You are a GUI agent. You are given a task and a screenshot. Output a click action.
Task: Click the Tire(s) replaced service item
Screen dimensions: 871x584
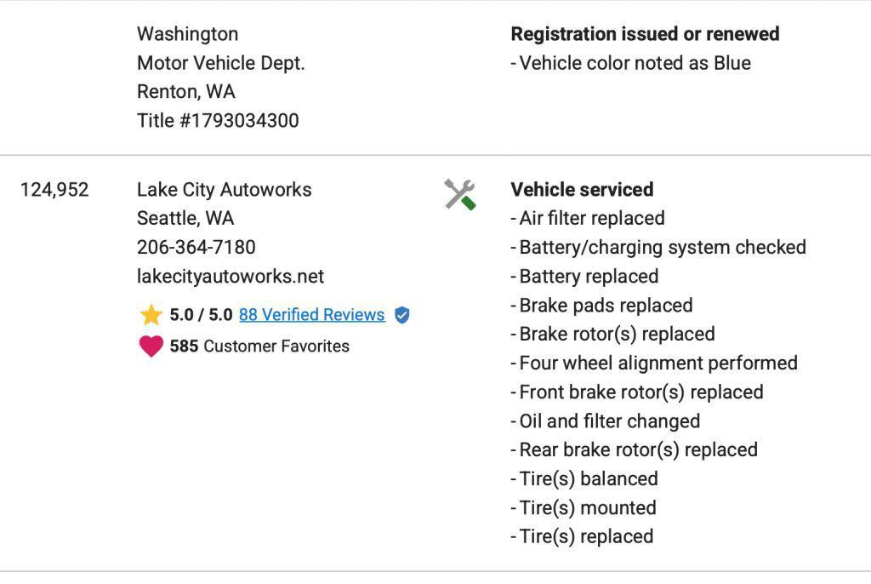pos(582,536)
